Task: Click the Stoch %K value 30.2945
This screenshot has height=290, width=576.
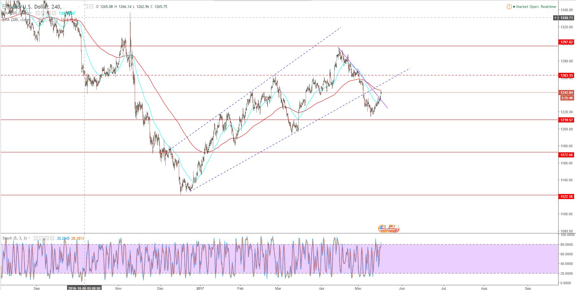Action: click(63, 238)
